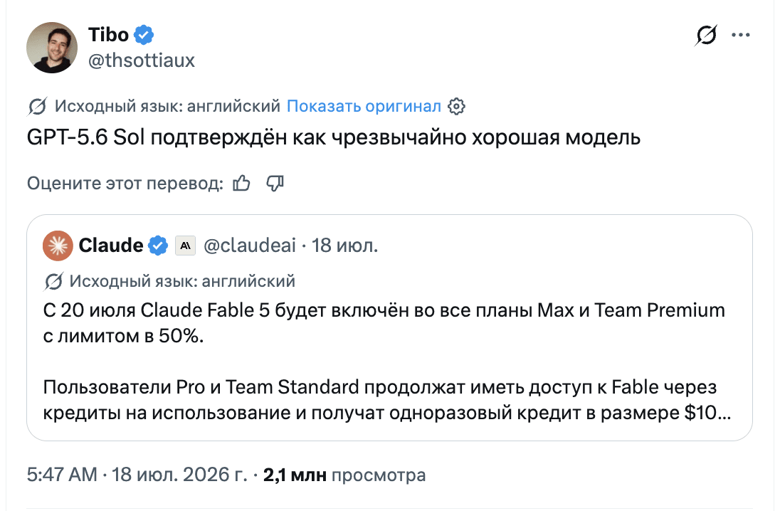780x511 pixels.
Task: Click Claude's verified badge
Action: [158, 246]
